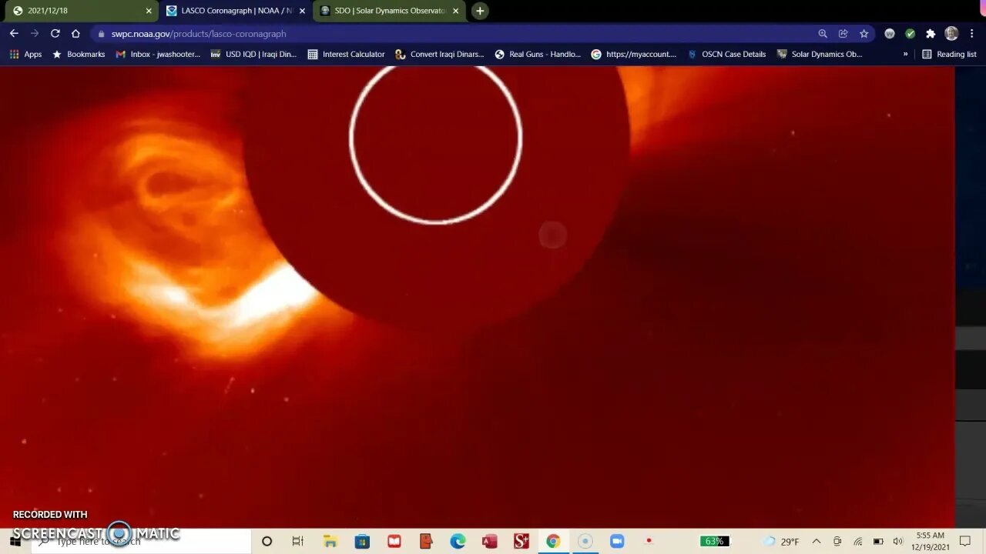Open battery status in tray
The image size is (986, 554).
tap(878, 542)
